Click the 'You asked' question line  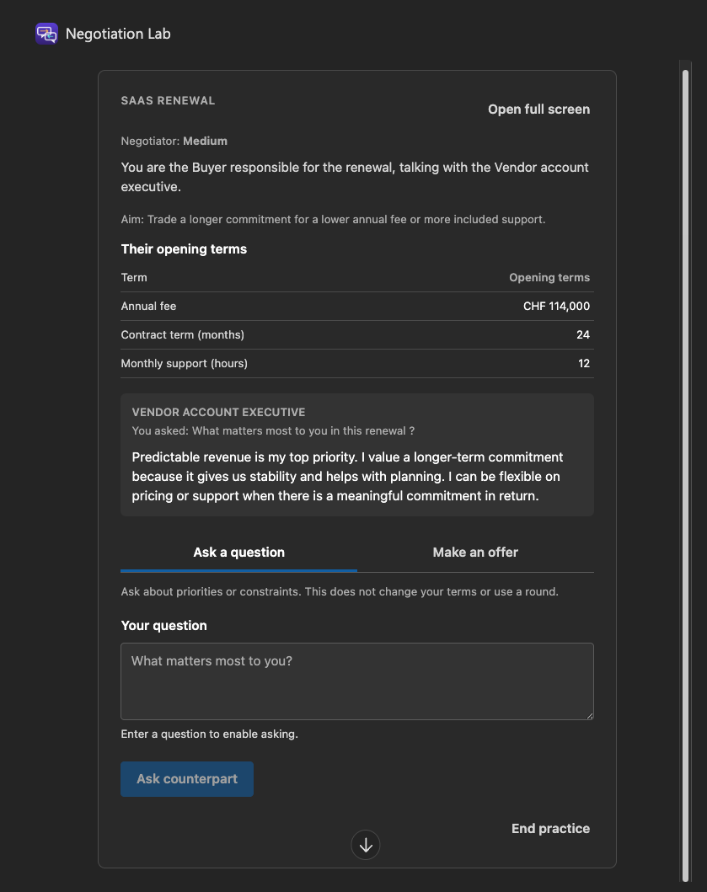point(273,430)
